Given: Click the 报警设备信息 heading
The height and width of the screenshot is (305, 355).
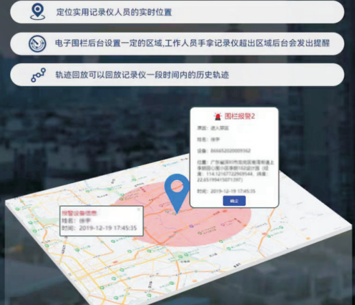Looking at the screenshot, I should pyautogui.click(x=78, y=213).
